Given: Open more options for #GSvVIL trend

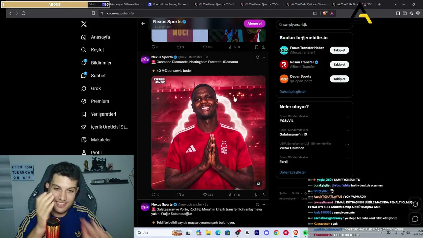Looking at the screenshot, I should click(347, 117).
